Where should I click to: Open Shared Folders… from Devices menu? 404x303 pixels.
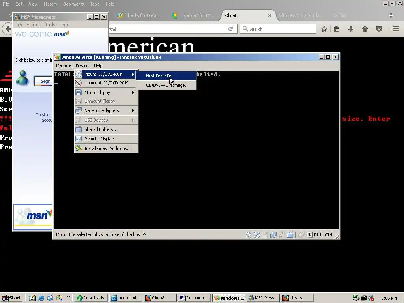click(106, 129)
